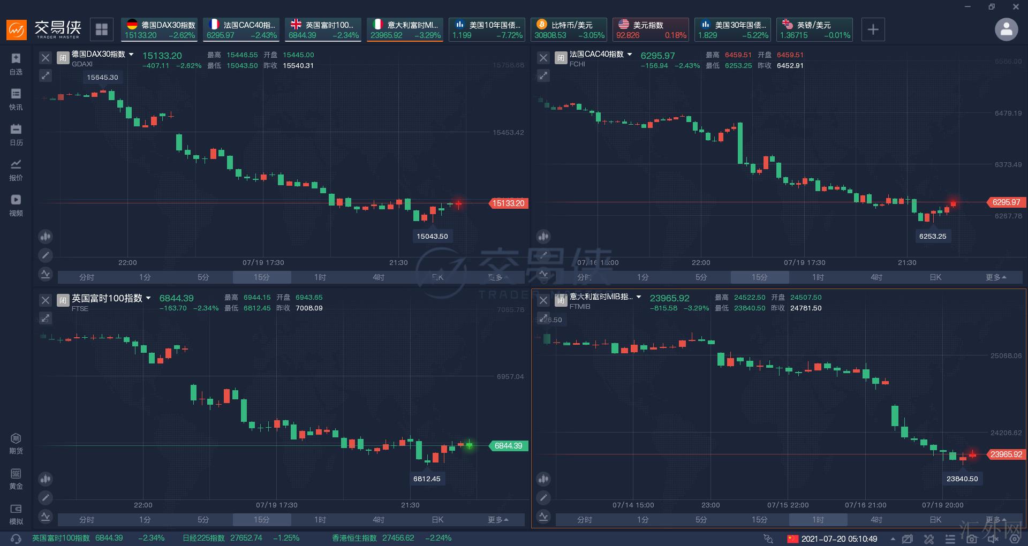Screen dimensions: 1028x546
Task: Click 日经225指数 in the bottom status bar
Action: pos(203,538)
